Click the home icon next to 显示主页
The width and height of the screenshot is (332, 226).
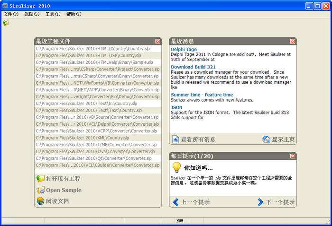(267, 139)
